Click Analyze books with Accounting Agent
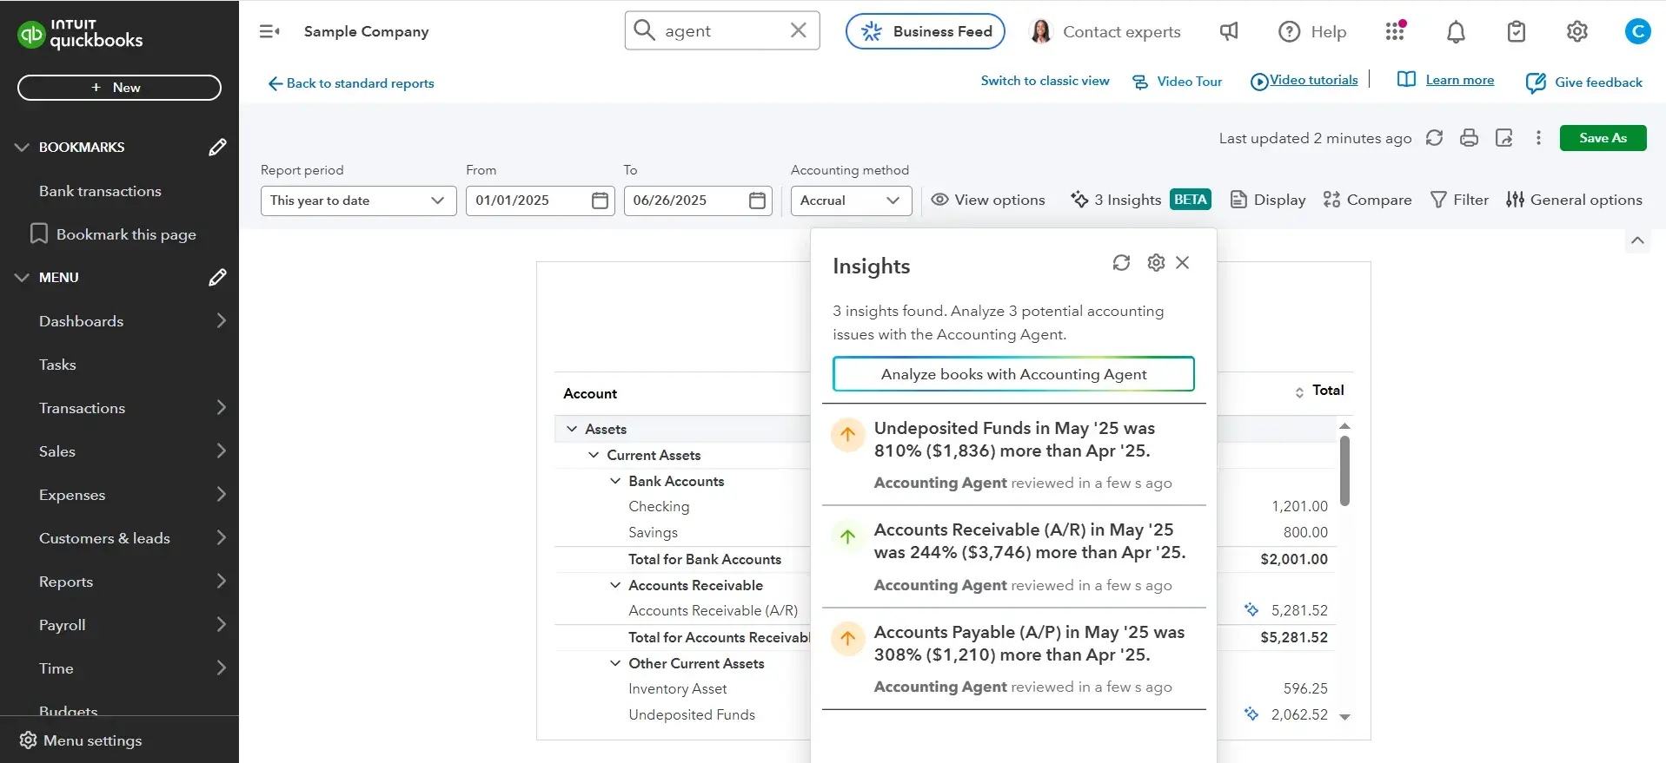Screen dimensions: 1666x763 [x=1013, y=374]
